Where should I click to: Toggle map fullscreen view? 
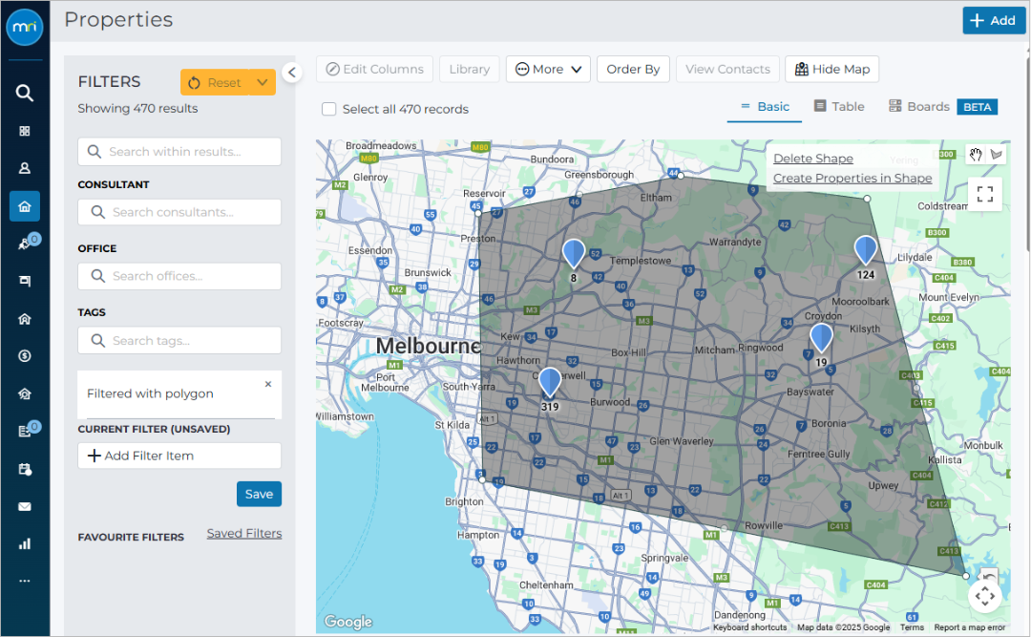pos(985,194)
